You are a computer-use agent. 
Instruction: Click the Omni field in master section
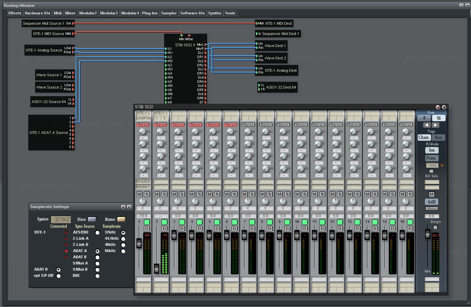[432, 165]
